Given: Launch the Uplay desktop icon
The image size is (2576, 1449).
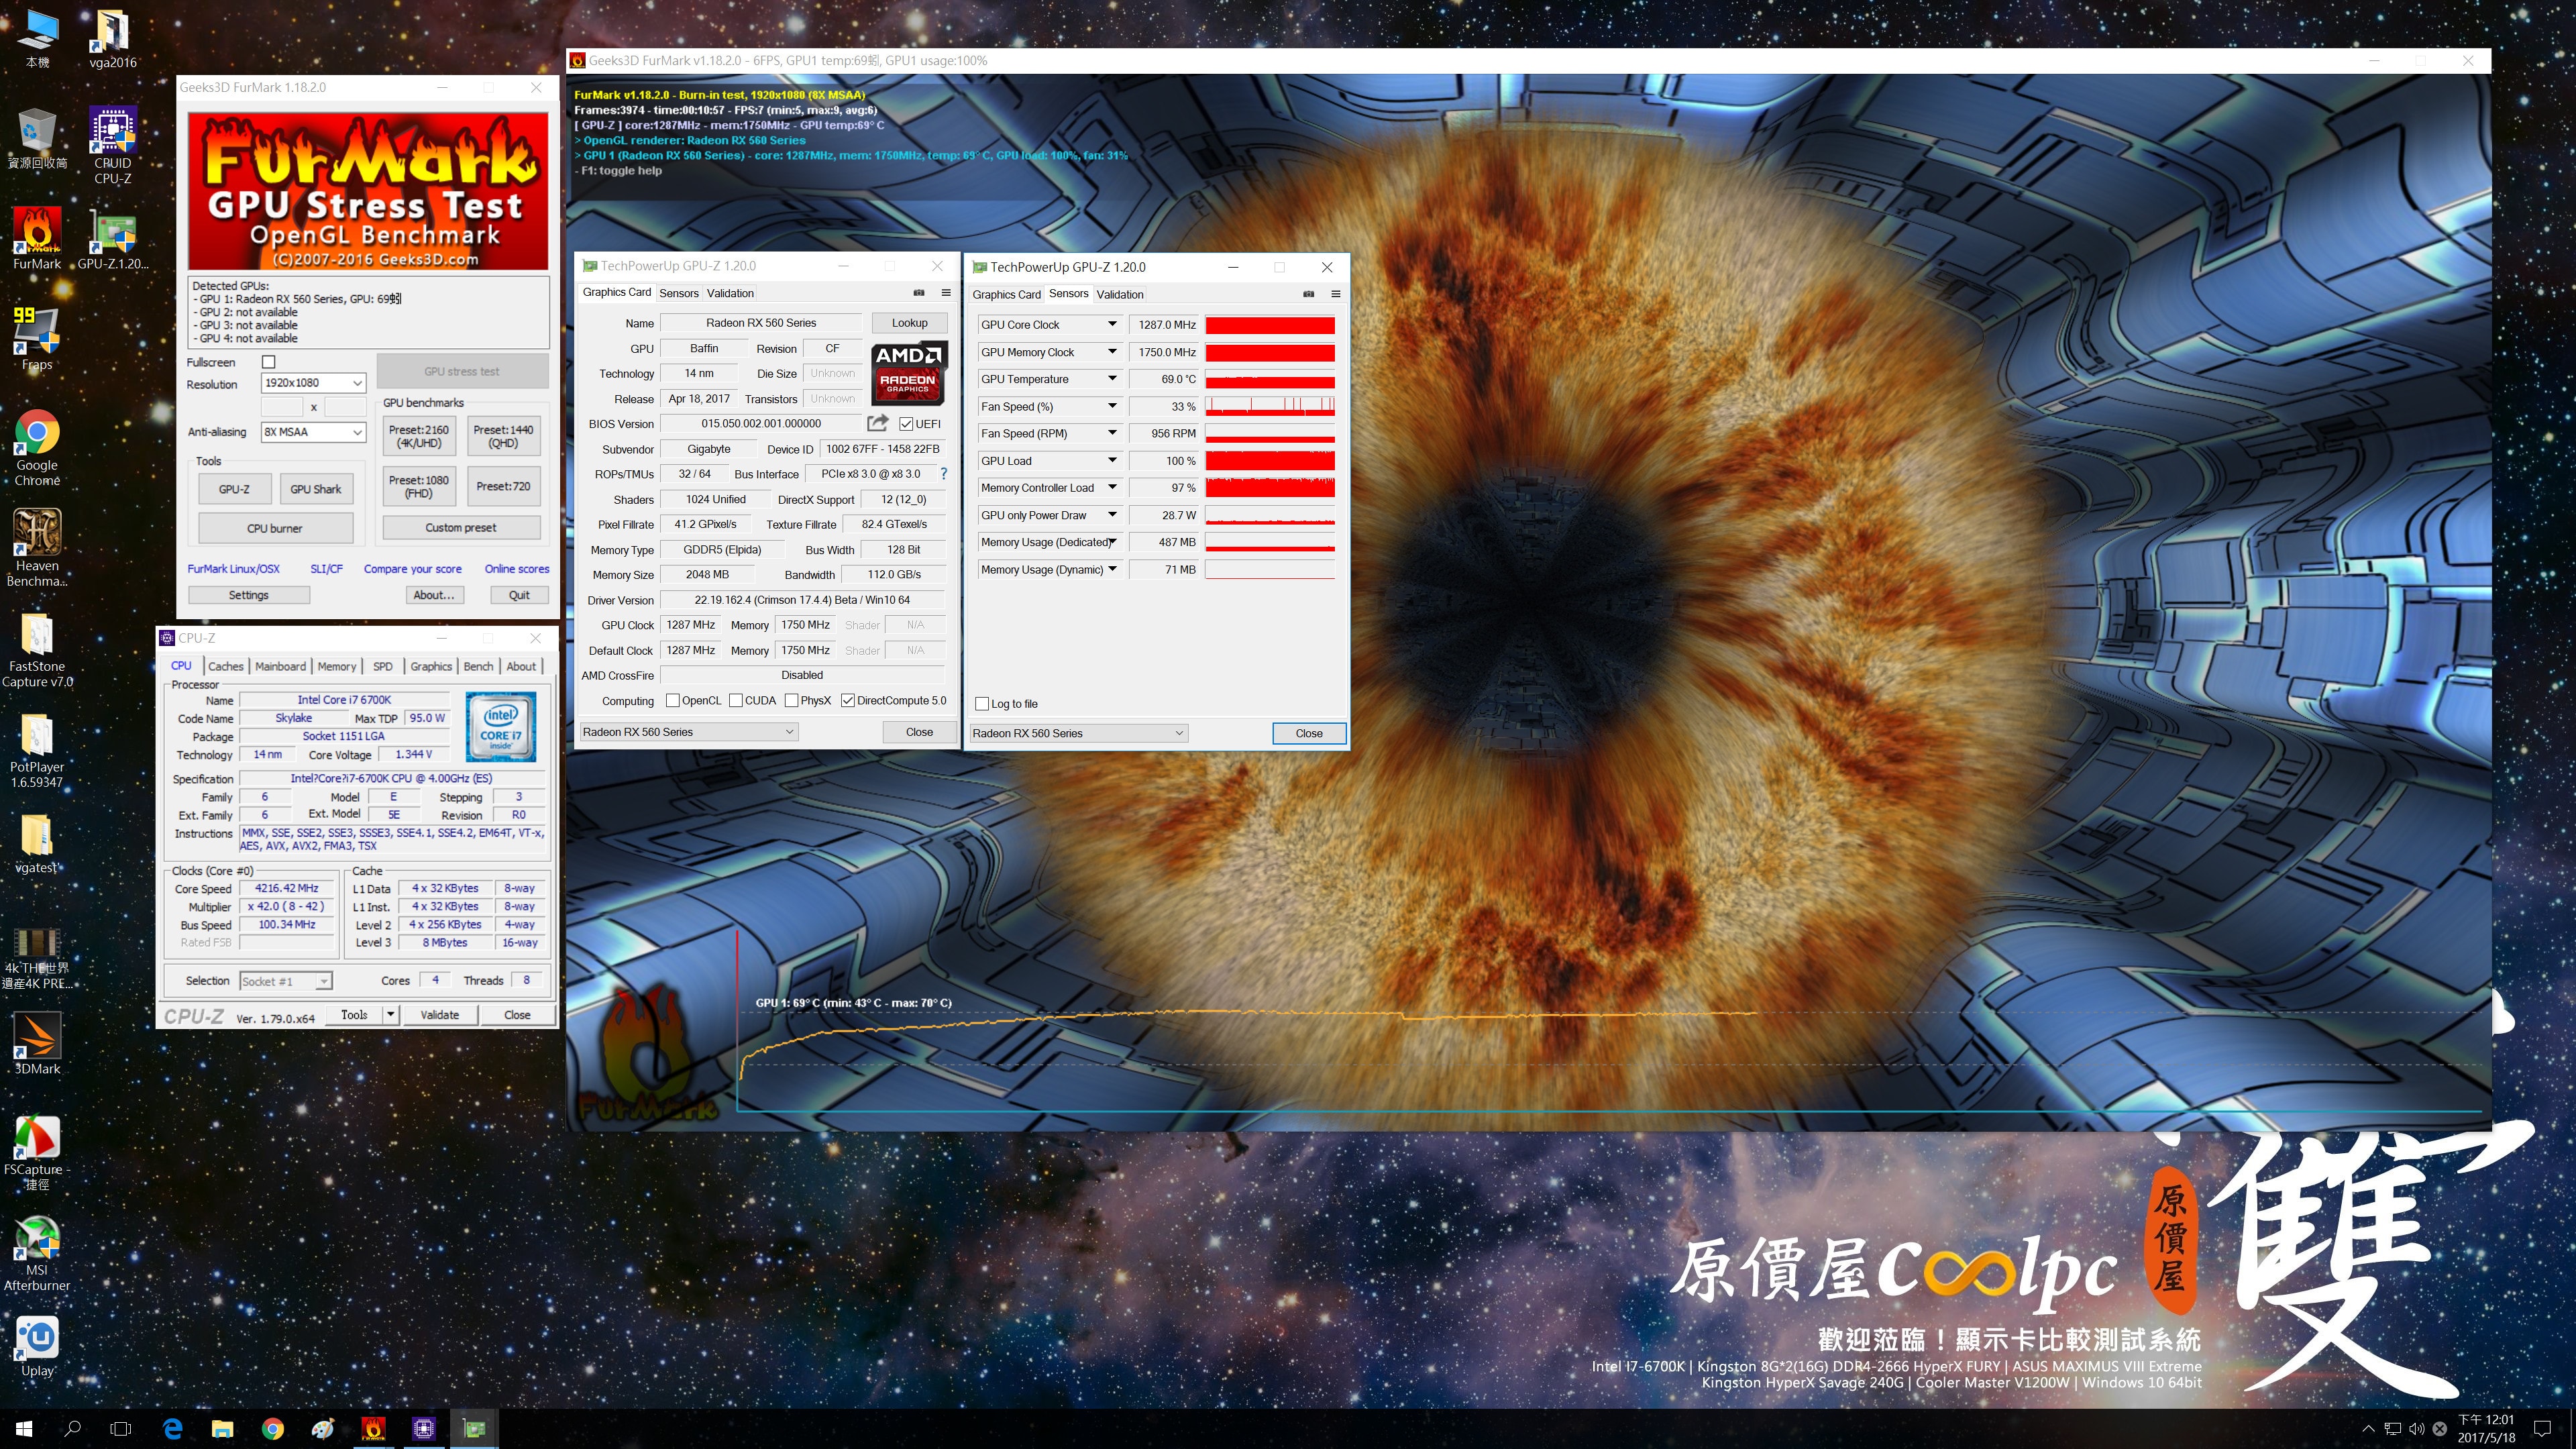Looking at the screenshot, I should coord(37,1345).
